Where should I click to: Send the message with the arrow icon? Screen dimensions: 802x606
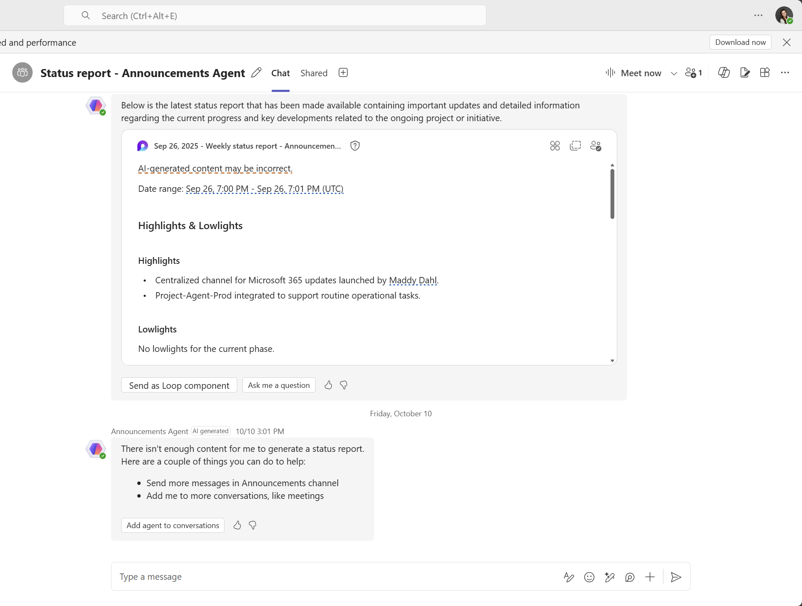point(676,577)
